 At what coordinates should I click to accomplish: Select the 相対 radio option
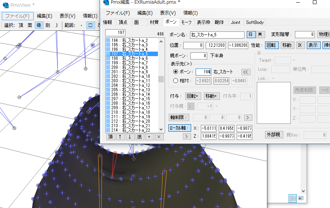pos(176,80)
